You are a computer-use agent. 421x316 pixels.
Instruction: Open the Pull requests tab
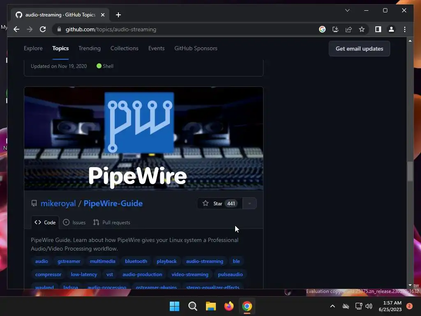pyautogui.click(x=112, y=223)
